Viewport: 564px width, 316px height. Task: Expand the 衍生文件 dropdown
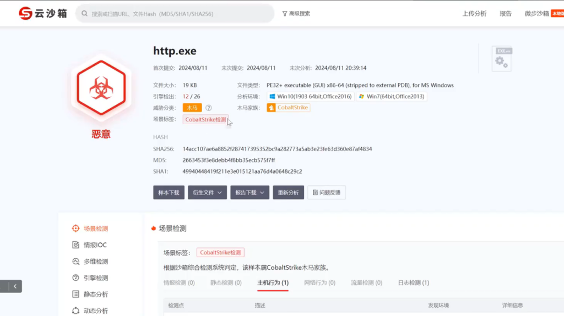click(x=207, y=192)
